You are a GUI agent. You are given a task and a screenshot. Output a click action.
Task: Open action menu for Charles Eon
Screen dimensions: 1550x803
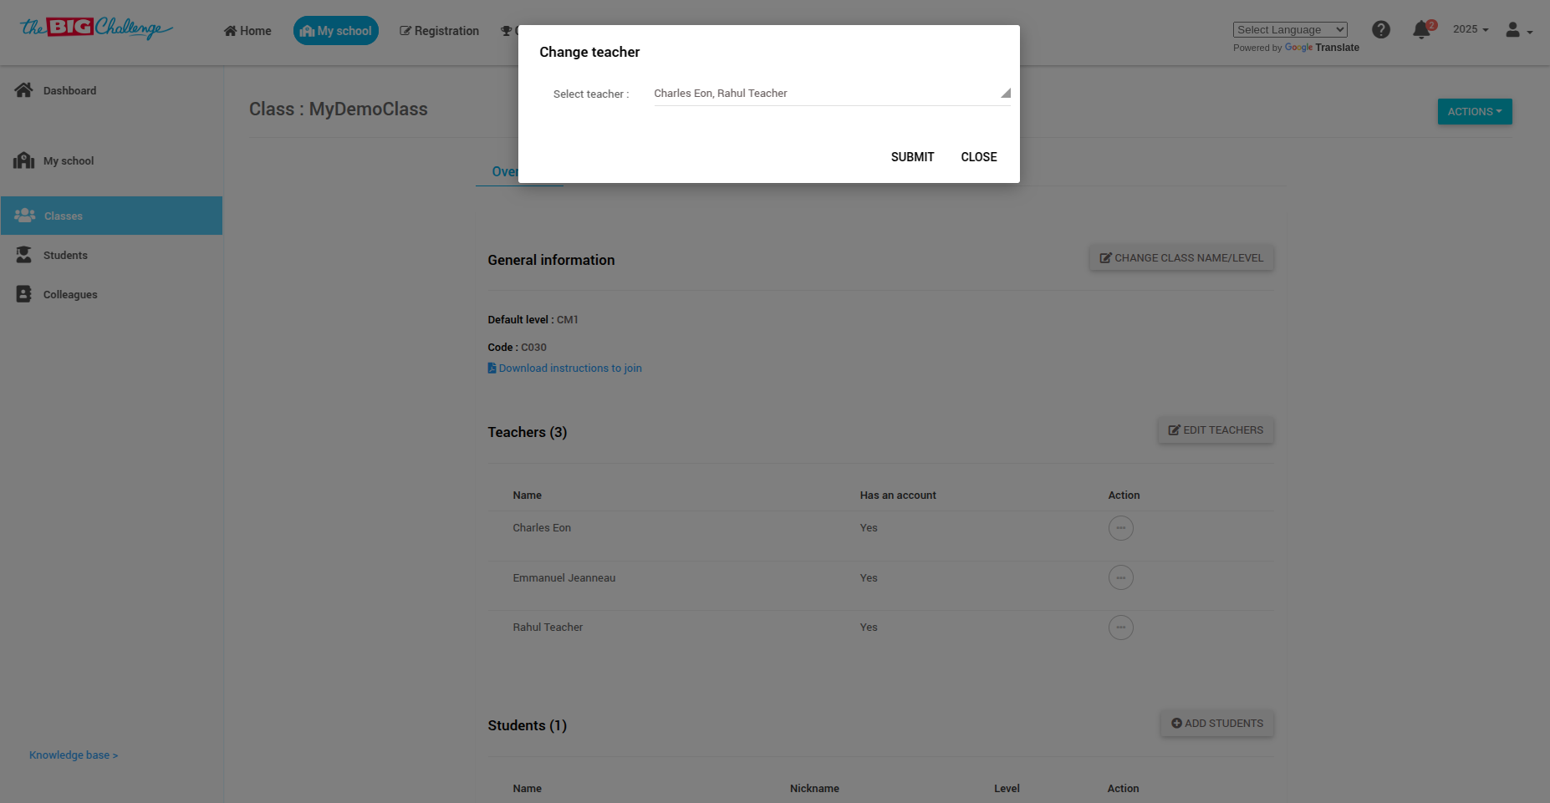1120,528
